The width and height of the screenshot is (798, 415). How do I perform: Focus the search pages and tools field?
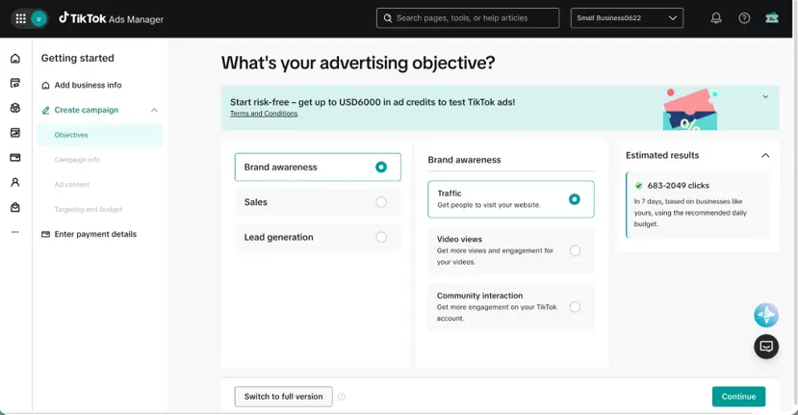tap(468, 18)
